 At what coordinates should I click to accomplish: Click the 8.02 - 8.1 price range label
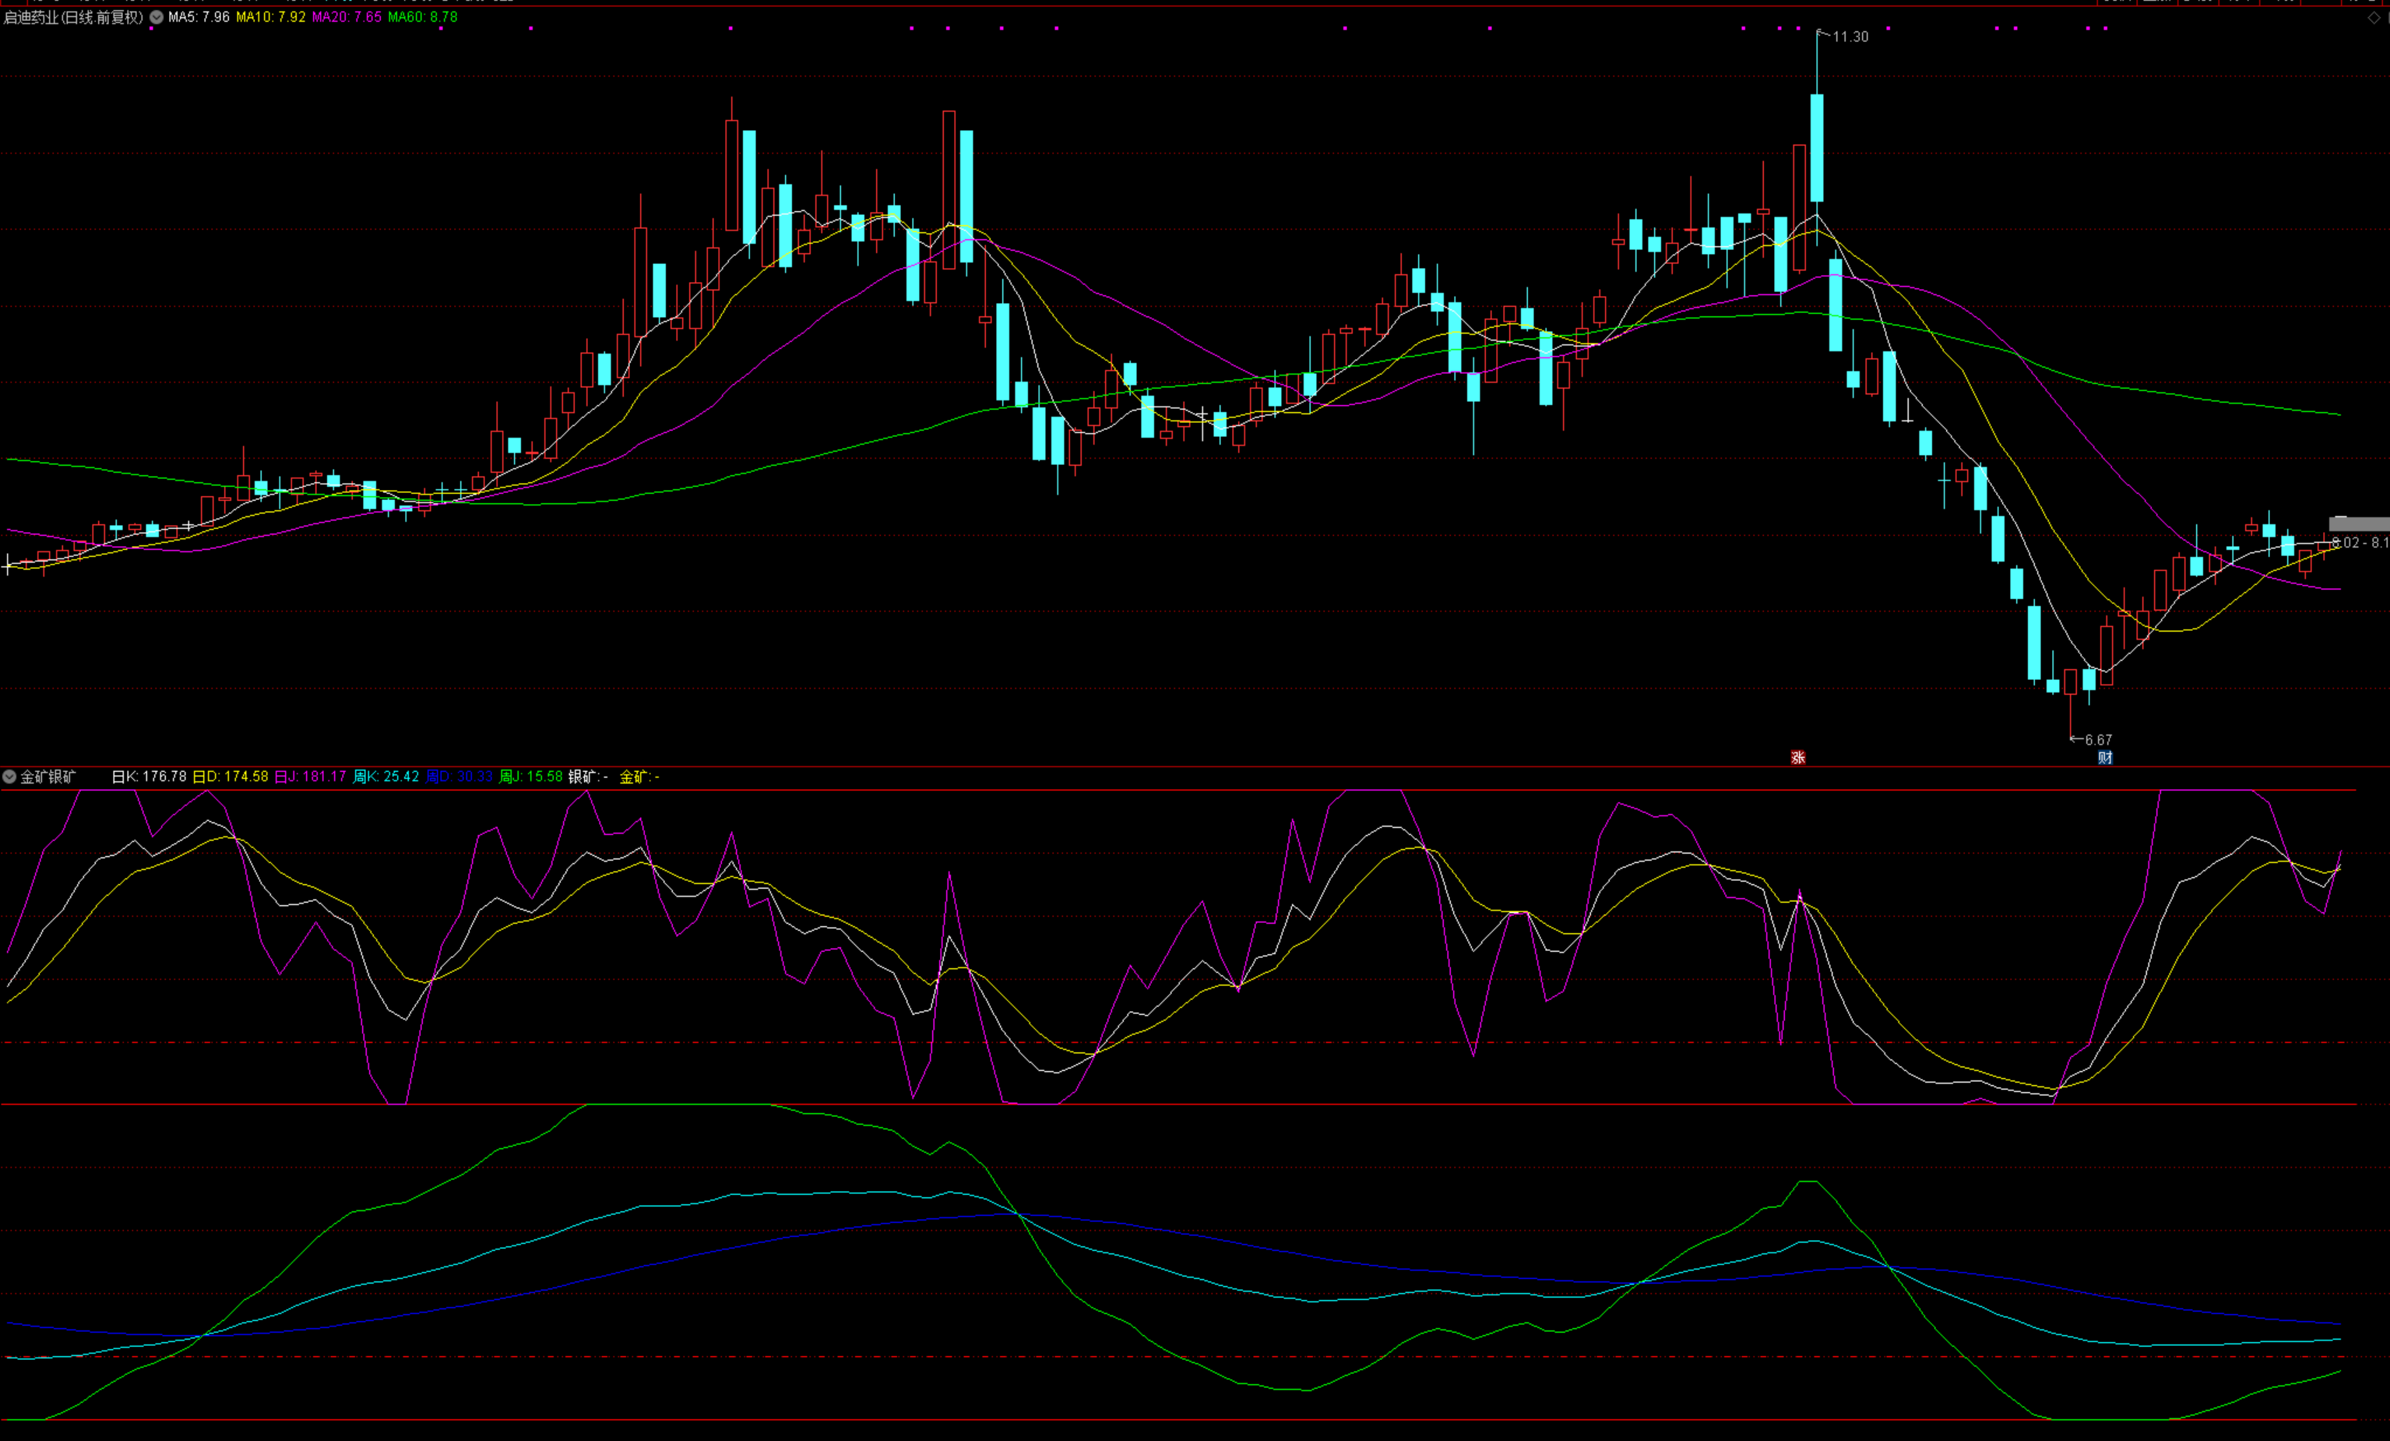2360,542
